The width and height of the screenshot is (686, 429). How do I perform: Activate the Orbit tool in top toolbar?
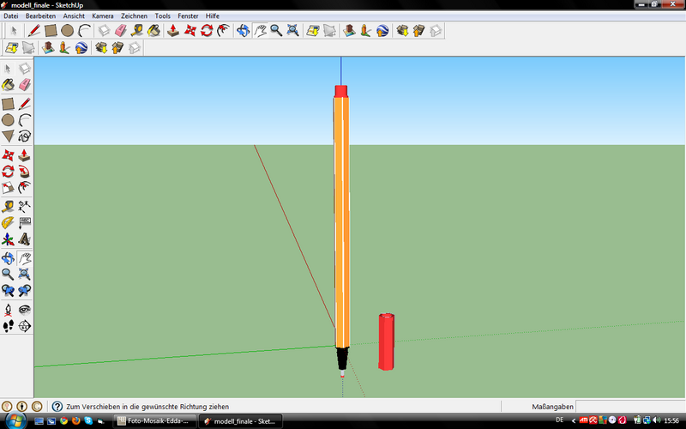coord(243,31)
